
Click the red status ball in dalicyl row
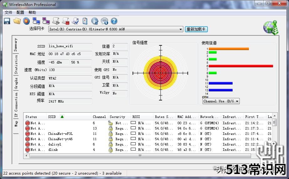28,144
